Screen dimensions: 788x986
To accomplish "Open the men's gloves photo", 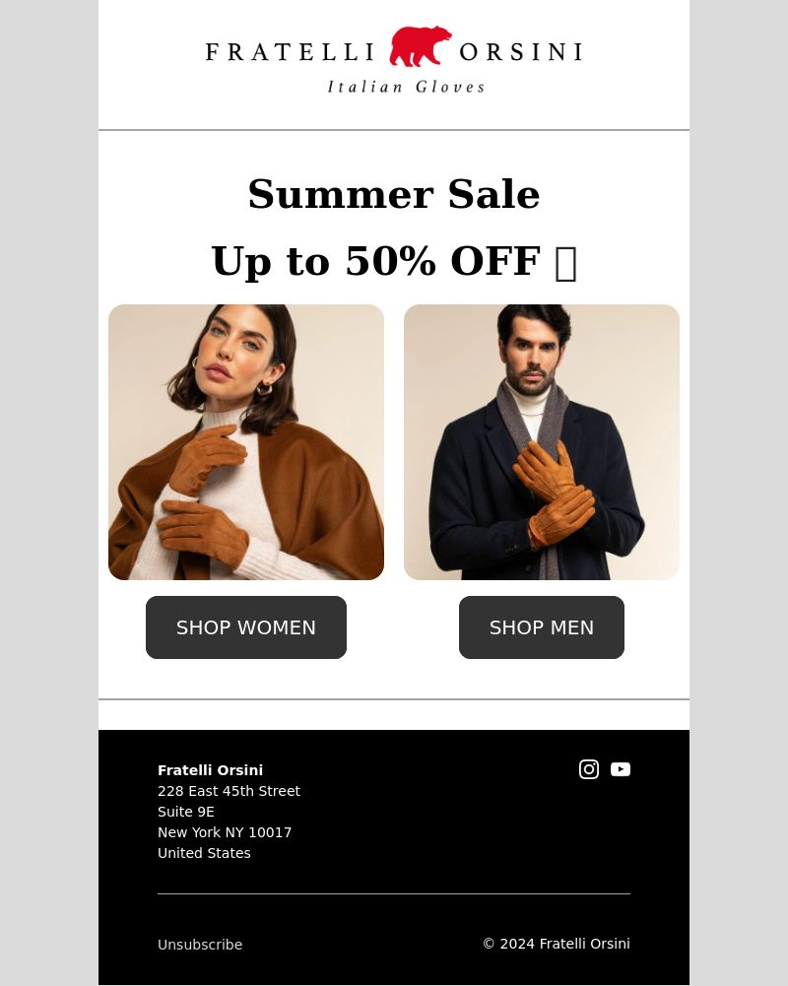I will 542,442.
